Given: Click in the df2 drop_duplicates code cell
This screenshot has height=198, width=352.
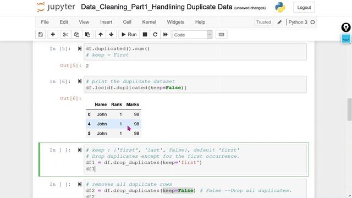Looking at the screenshot, I should point(195,189).
